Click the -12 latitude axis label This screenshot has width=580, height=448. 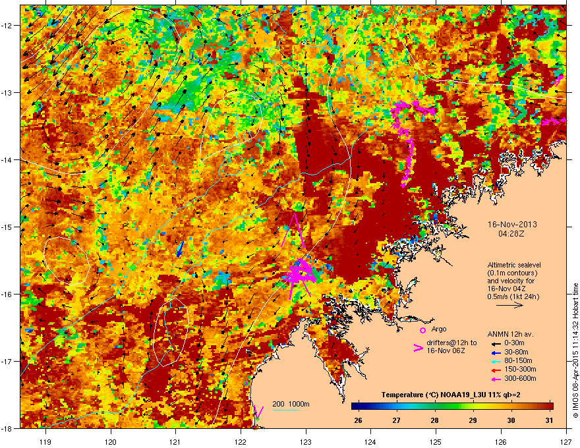[7, 26]
